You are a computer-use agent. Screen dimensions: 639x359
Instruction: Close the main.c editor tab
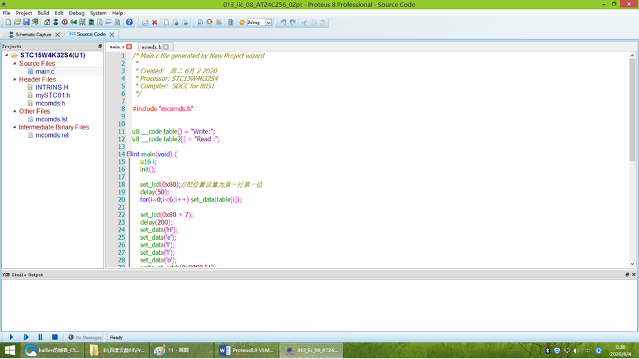tap(129, 47)
